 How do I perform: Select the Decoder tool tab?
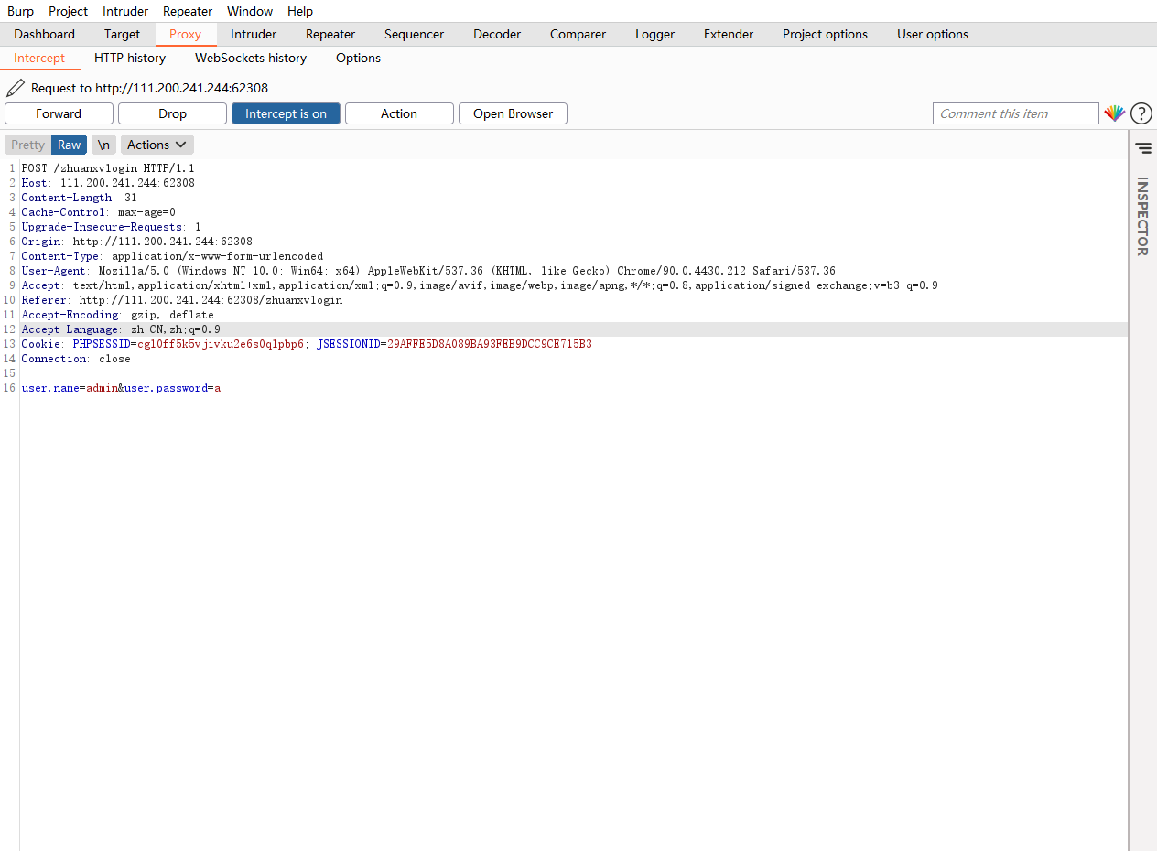pyautogui.click(x=496, y=34)
